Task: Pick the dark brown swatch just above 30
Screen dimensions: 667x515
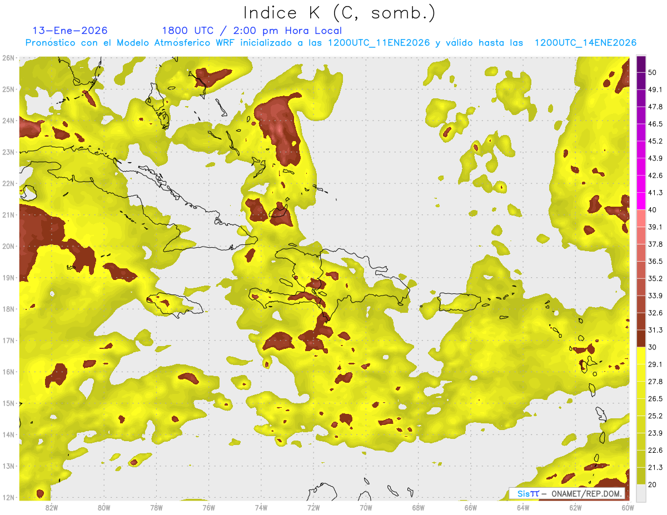Action: [x=641, y=338]
